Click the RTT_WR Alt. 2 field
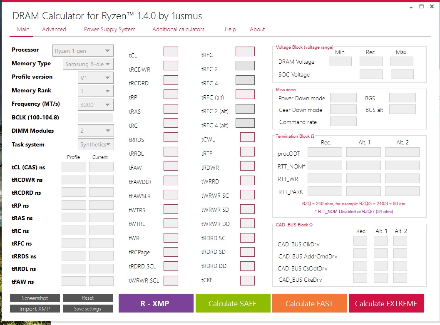The image size is (440, 325). (403, 179)
